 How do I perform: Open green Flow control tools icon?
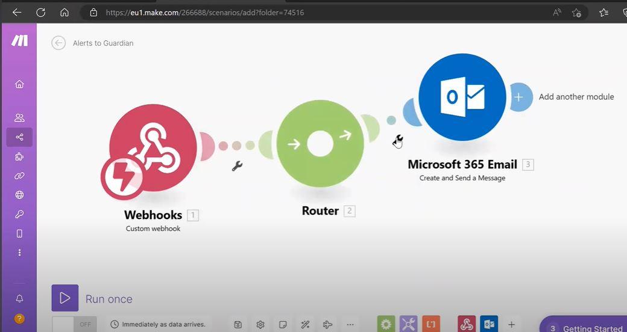point(386,324)
